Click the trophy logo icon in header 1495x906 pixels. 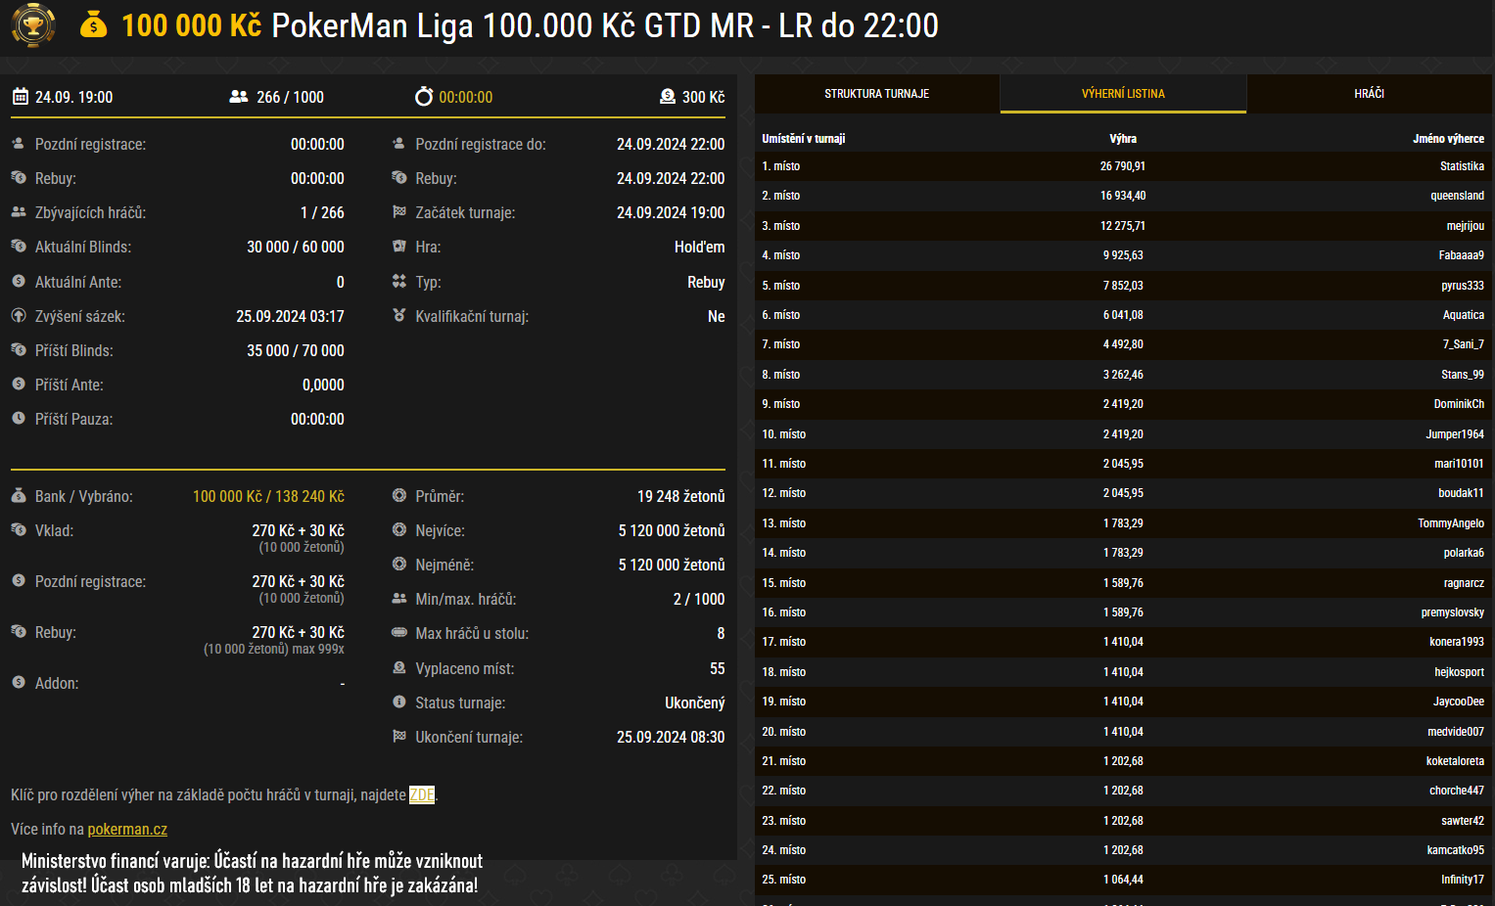[33, 25]
